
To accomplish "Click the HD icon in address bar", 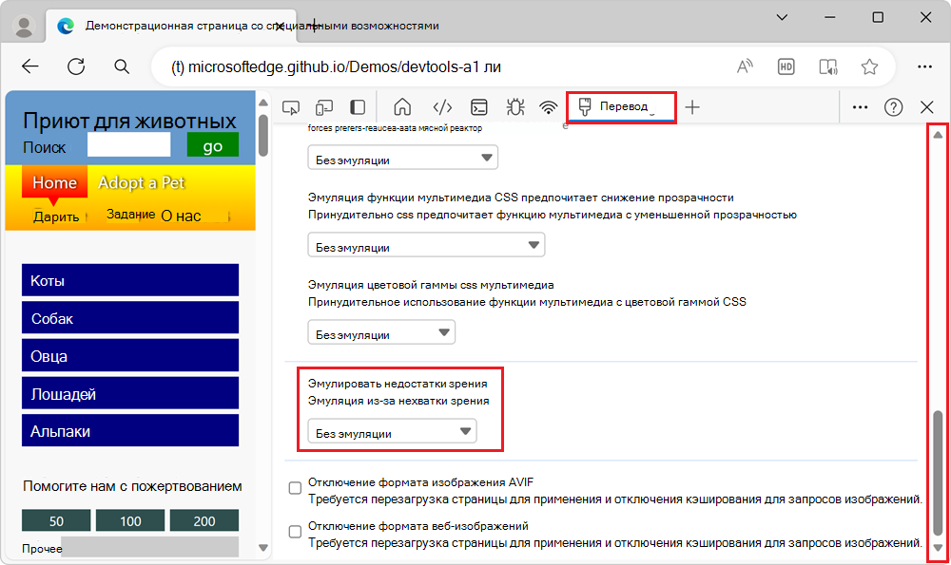I will pyautogui.click(x=786, y=66).
